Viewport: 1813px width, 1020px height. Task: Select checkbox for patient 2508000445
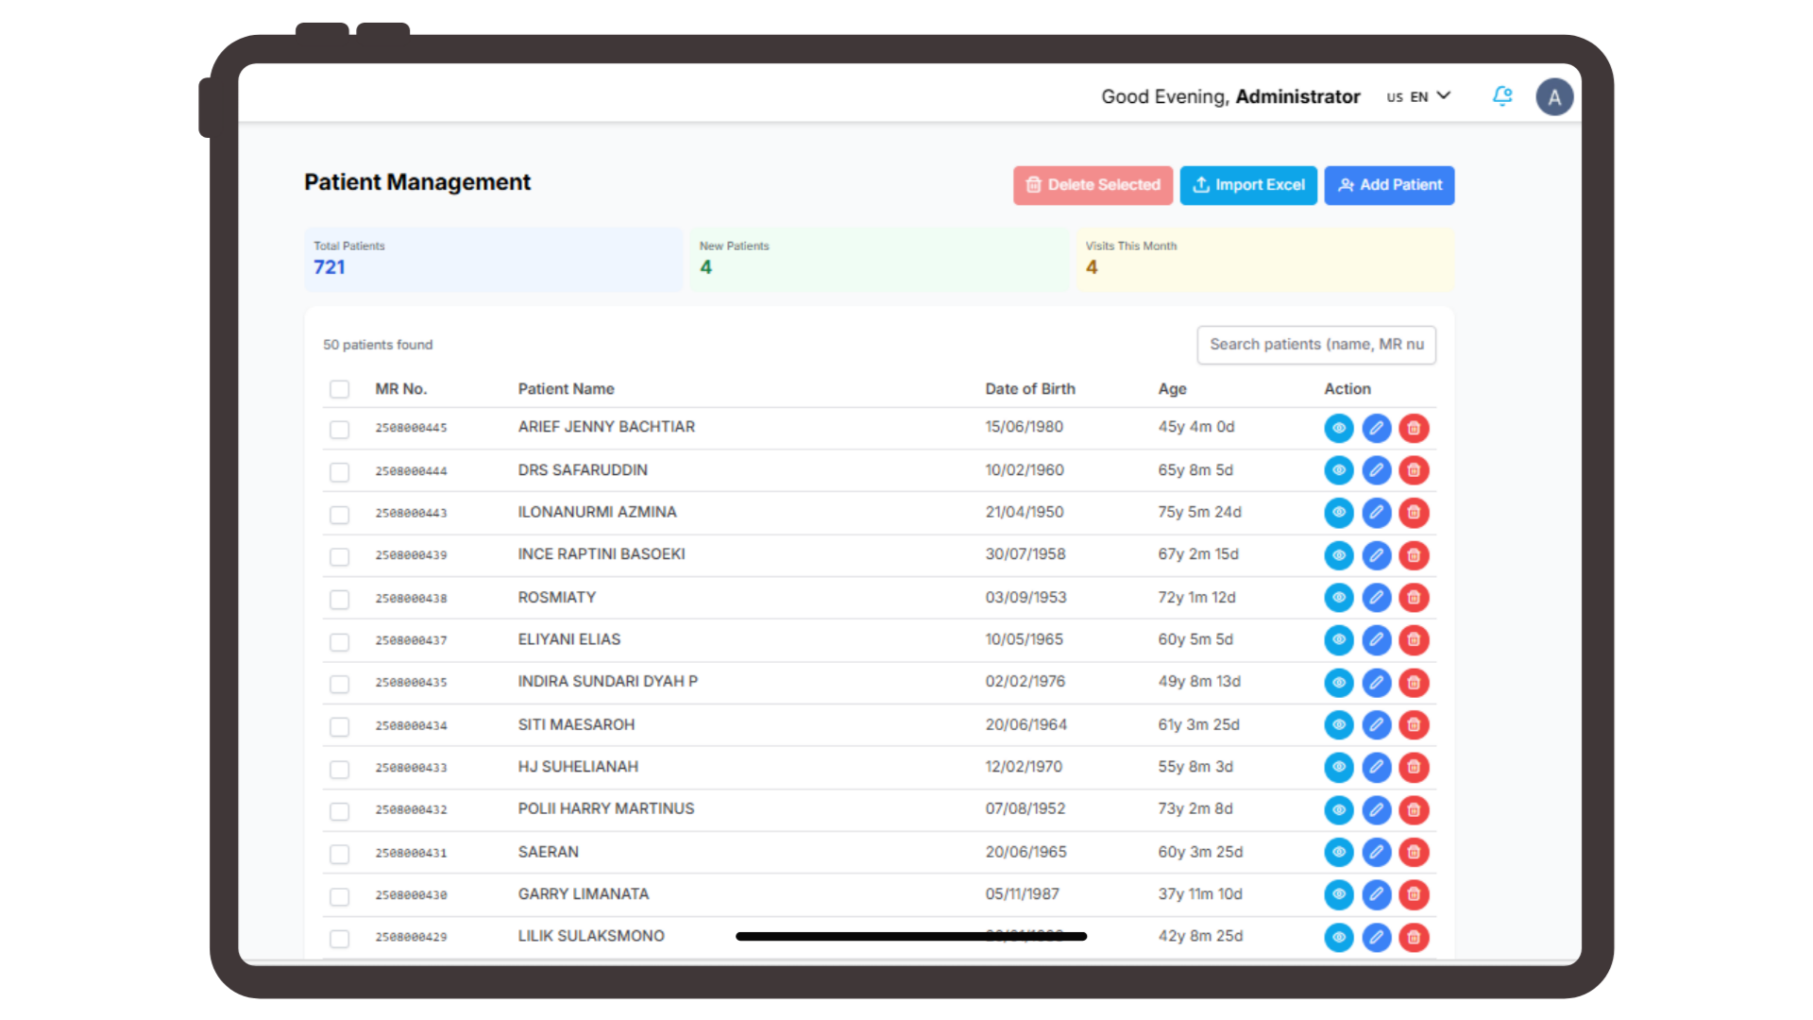[x=340, y=430]
